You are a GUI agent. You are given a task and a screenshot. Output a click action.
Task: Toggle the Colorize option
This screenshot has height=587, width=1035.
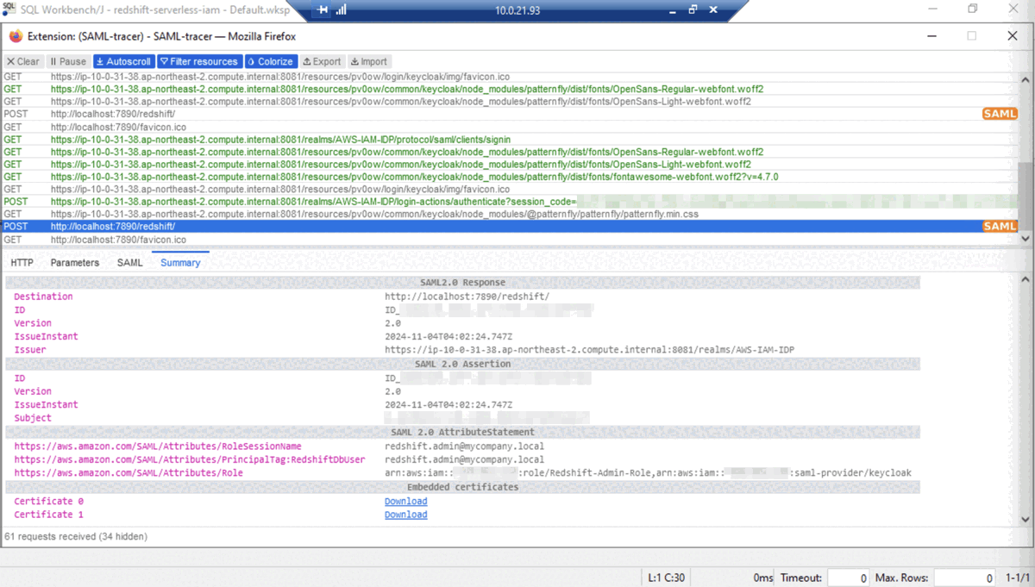pos(271,61)
